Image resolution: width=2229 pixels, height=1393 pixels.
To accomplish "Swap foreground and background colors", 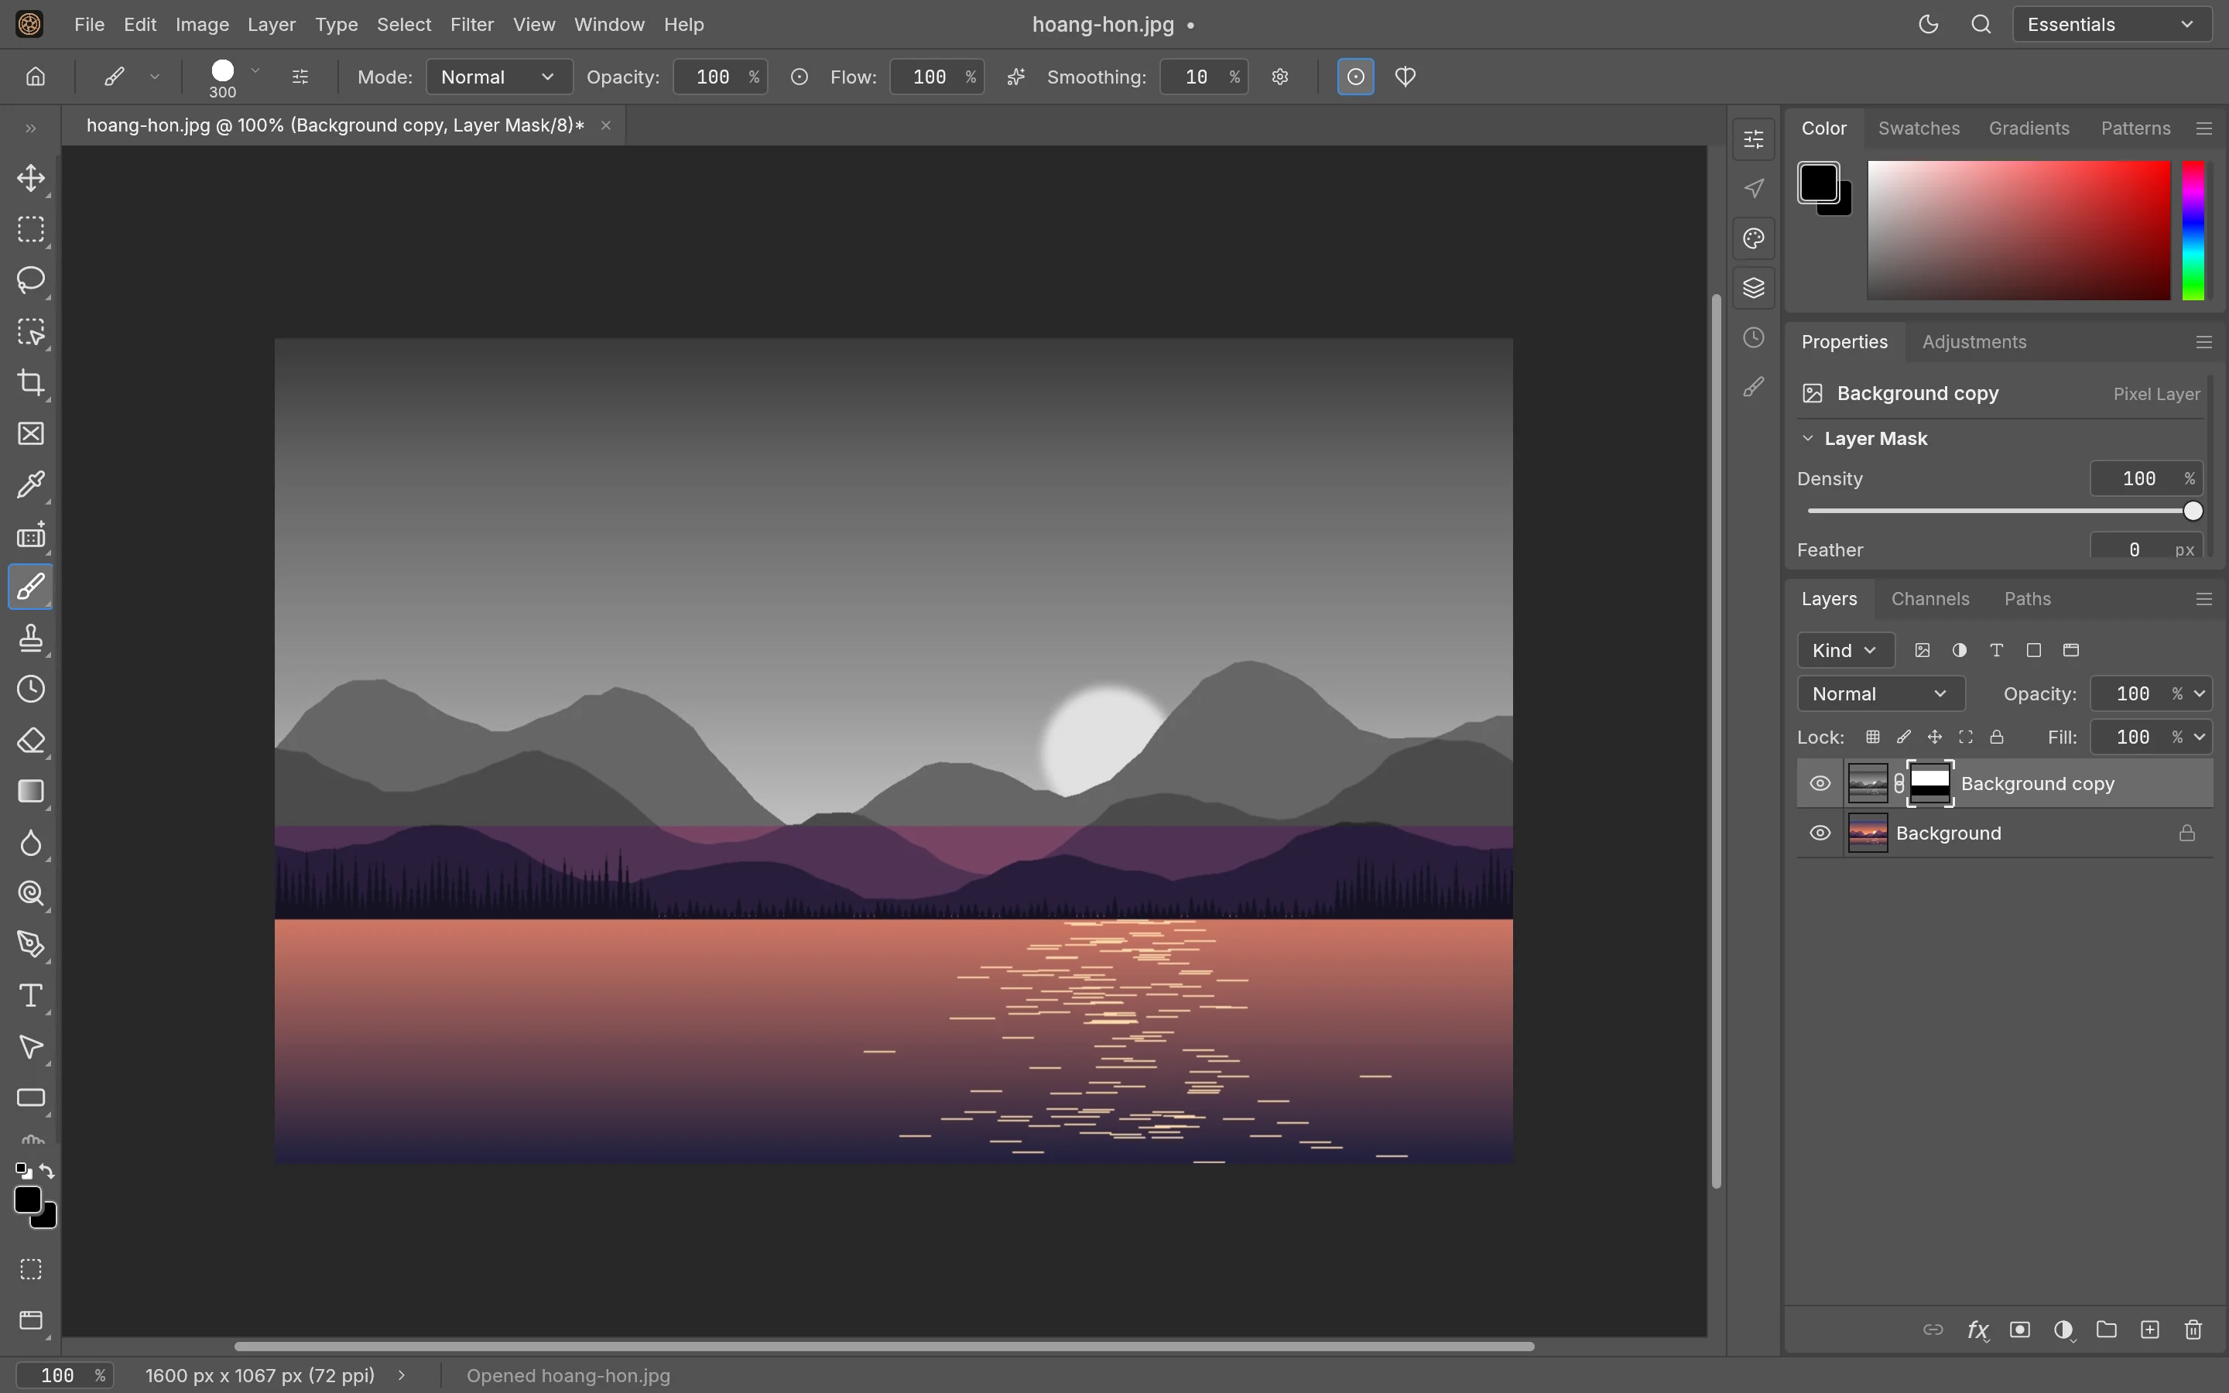I will coord(47,1172).
